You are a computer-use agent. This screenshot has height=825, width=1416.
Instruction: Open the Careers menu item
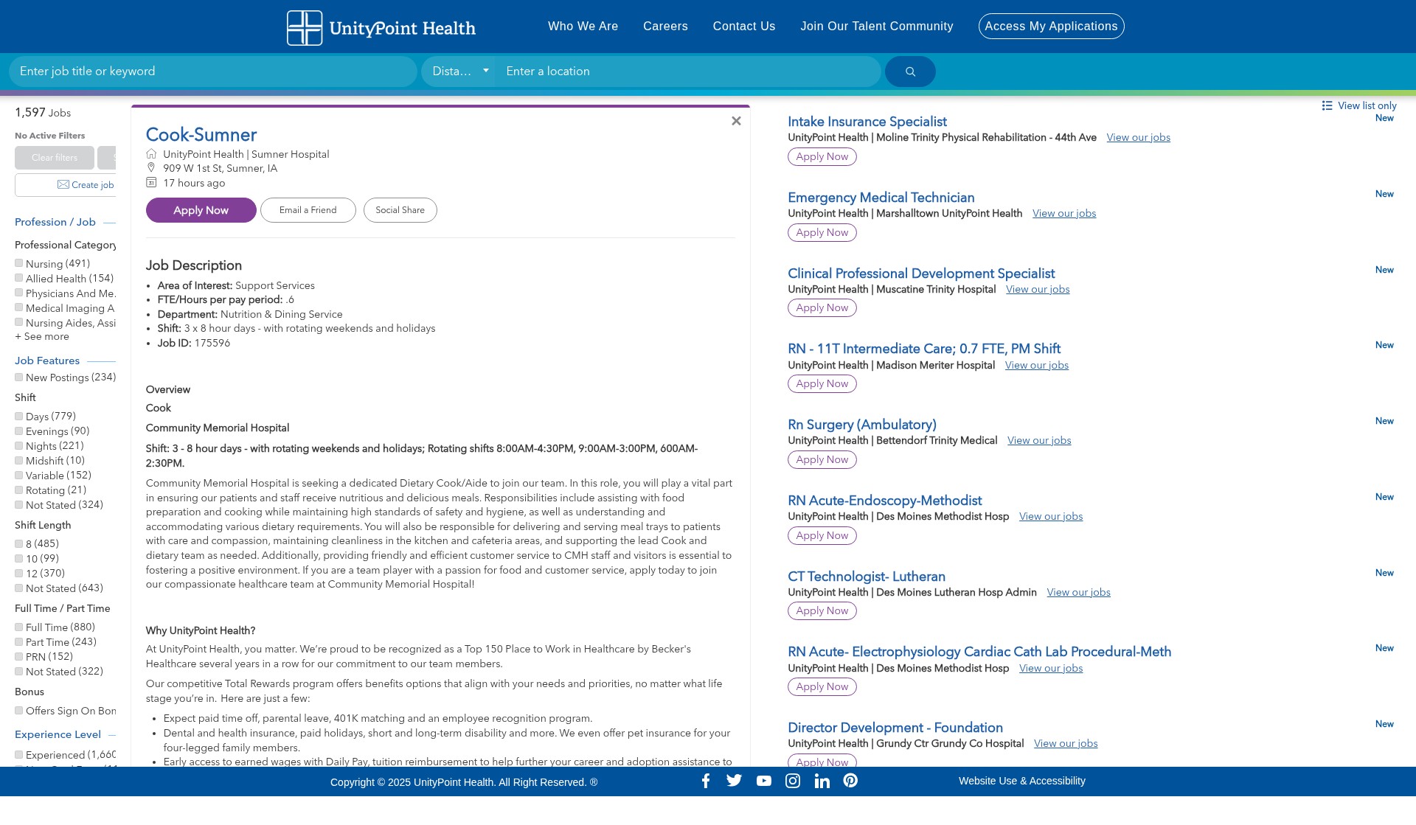coord(665,27)
